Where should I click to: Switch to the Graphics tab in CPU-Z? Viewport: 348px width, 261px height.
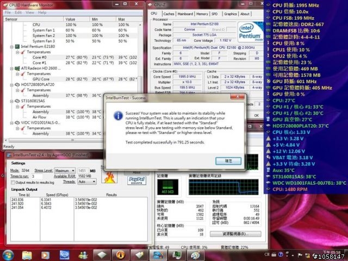pyautogui.click(x=231, y=14)
